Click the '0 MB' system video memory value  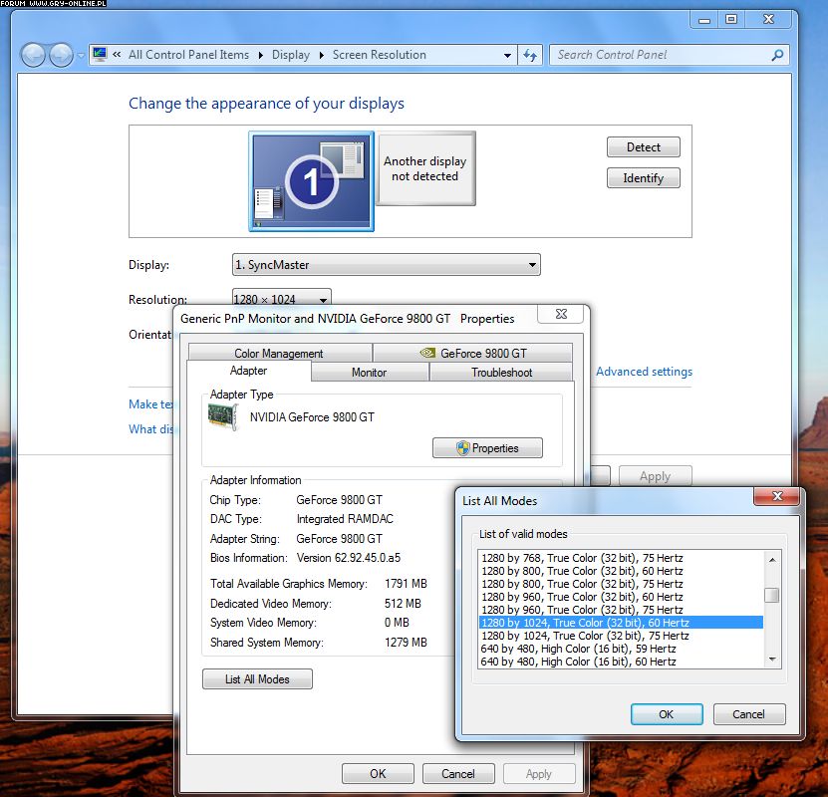click(x=397, y=623)
